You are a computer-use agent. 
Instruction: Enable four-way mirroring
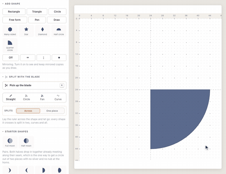pos(59,58)
